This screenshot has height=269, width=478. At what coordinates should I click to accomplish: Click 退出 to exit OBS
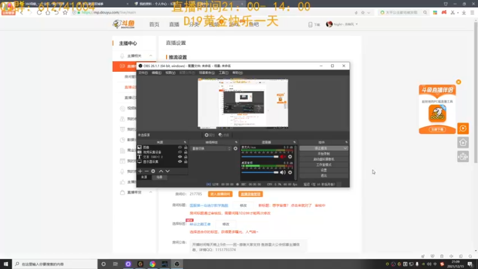pyautogui.click(x=324, y=176)
